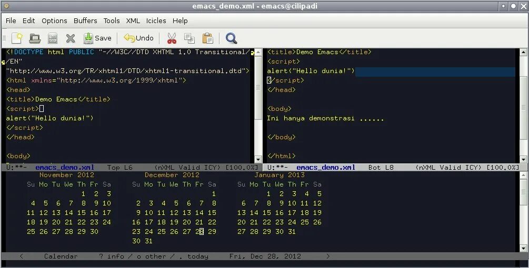Open the Help menu
The width and height of the screenshot is (529, 268).
[x=180, y=20]
